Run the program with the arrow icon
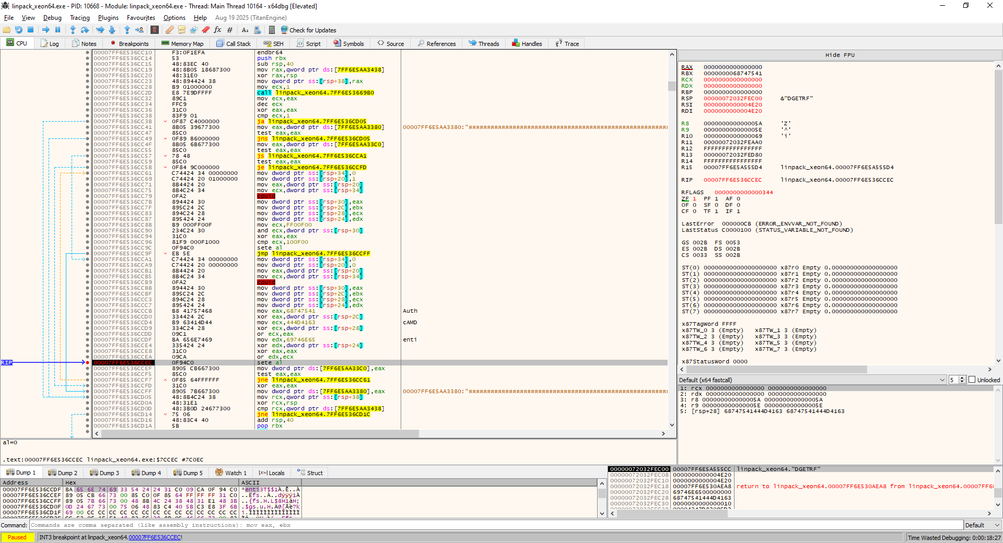Image resolution: width=1003 pixels, height=543 pixels. pos(46,30)
